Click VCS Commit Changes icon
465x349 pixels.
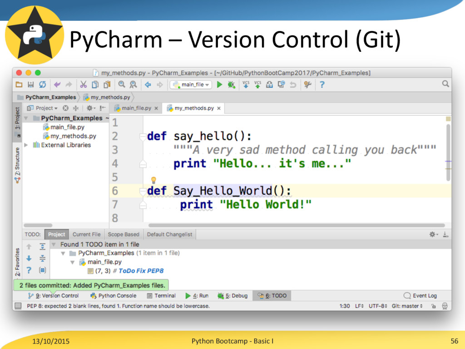(x=258, y=85)
